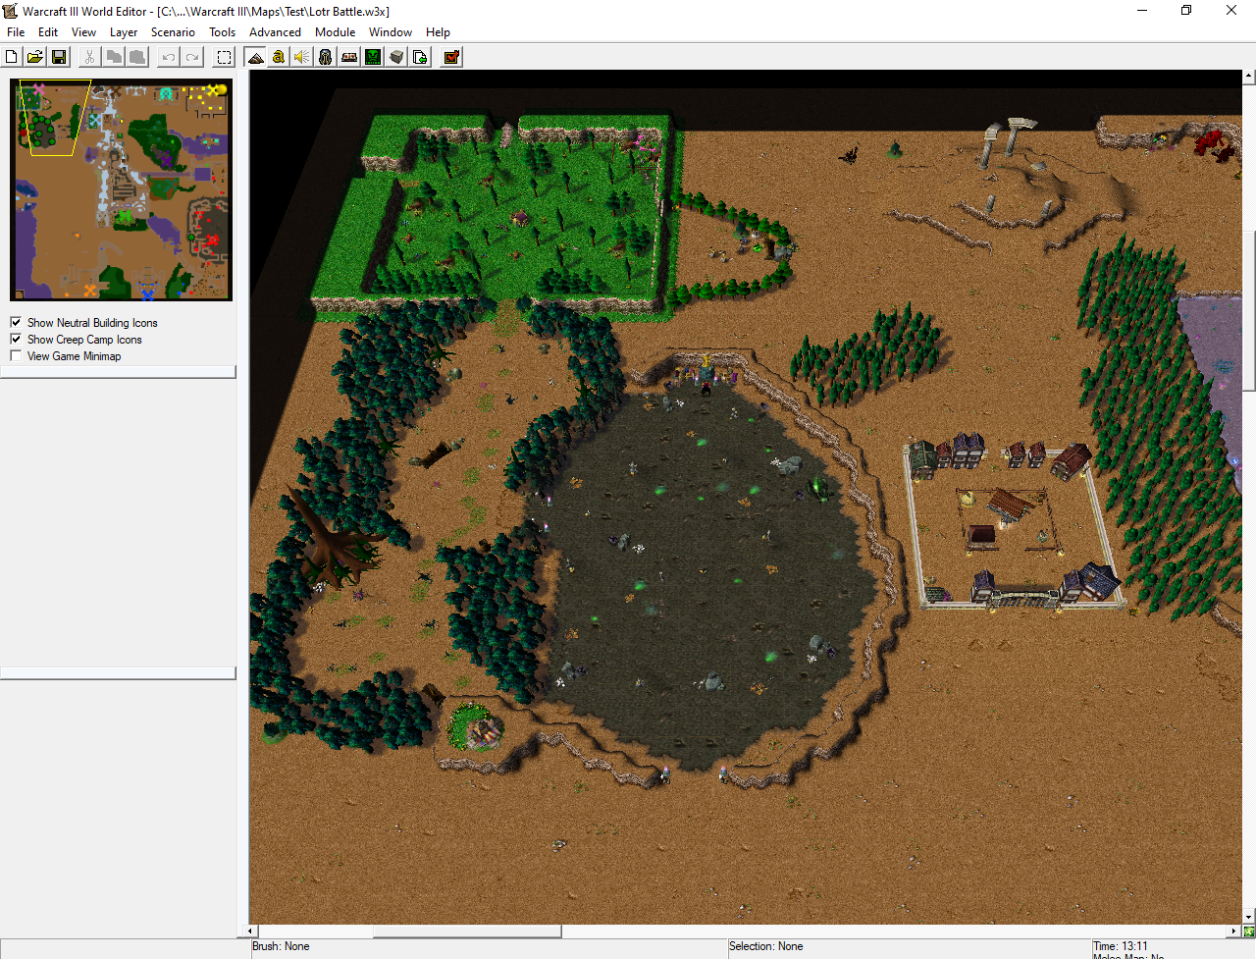Screen dimensions: 1256x959
Task: Open the Help menu
Action: click(438, 32)
